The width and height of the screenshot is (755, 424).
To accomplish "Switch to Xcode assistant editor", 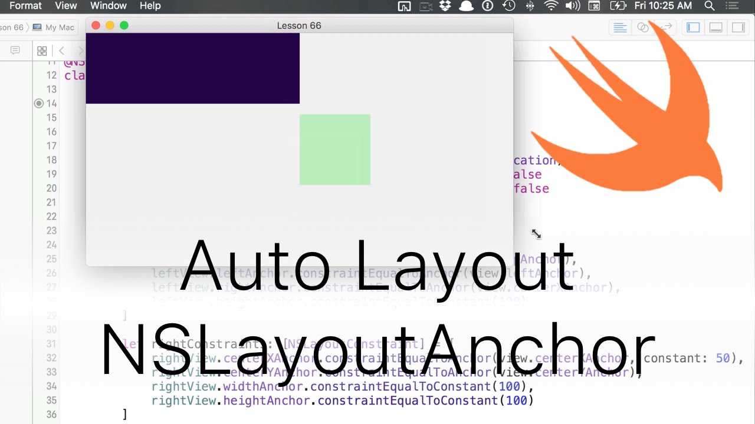I will (643, 27).
